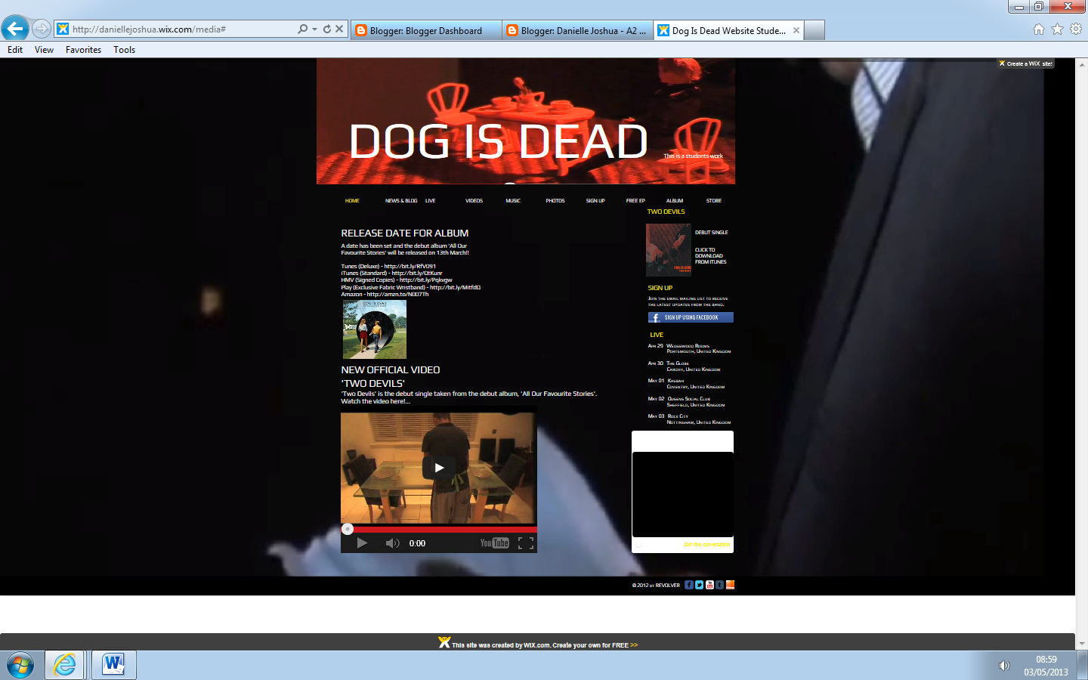Click 'Join the conversation' link
The image size is (1088, 680).
tap(706, 544)
